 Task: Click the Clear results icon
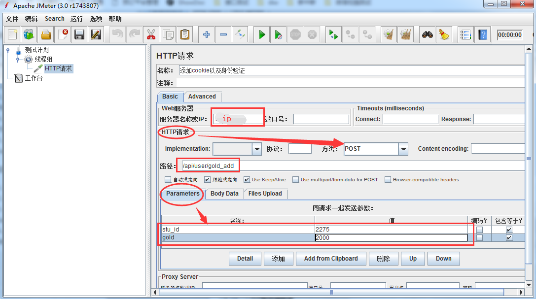[389, 34]
